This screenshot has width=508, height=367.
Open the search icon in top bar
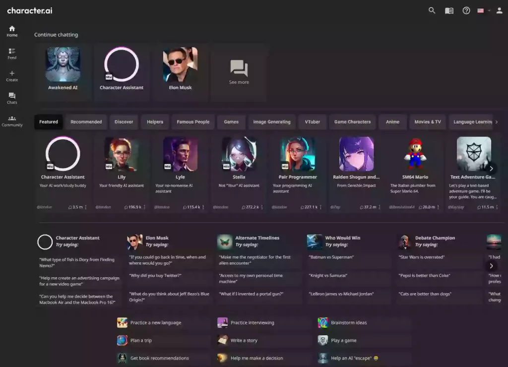432,10
